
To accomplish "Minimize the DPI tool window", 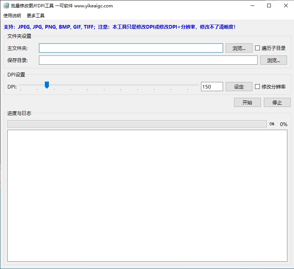I will pos(252,6).
